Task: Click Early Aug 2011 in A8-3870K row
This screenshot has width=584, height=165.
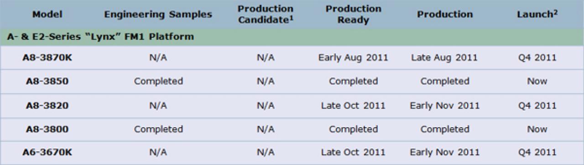Action: [x=354, y=57]
